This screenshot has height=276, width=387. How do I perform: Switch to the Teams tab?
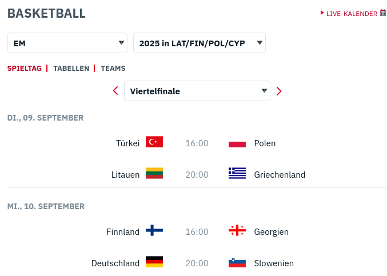click(113, 68)
